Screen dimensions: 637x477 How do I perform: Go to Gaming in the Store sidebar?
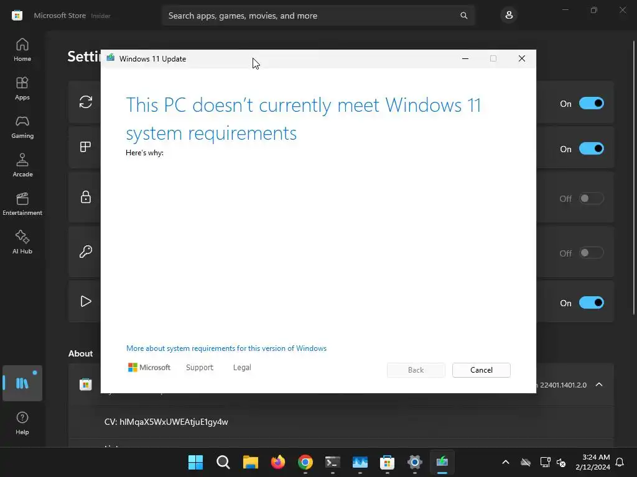click(22, 127)
